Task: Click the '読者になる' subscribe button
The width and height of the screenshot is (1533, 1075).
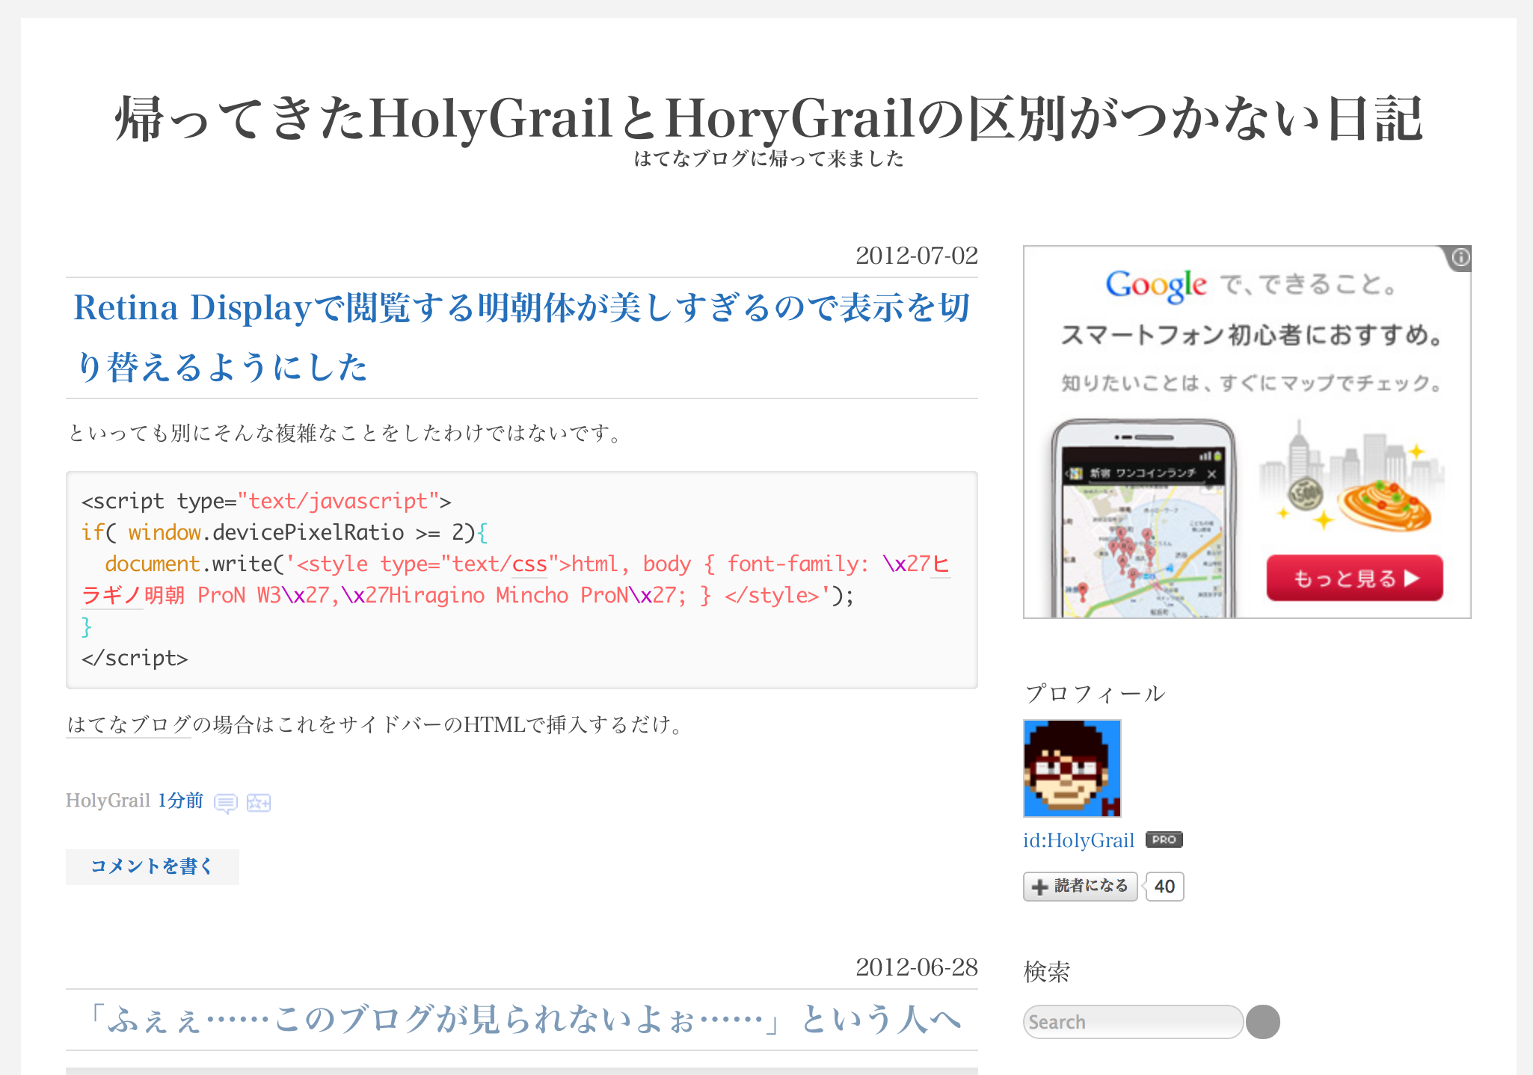Action: [1080, 887]
